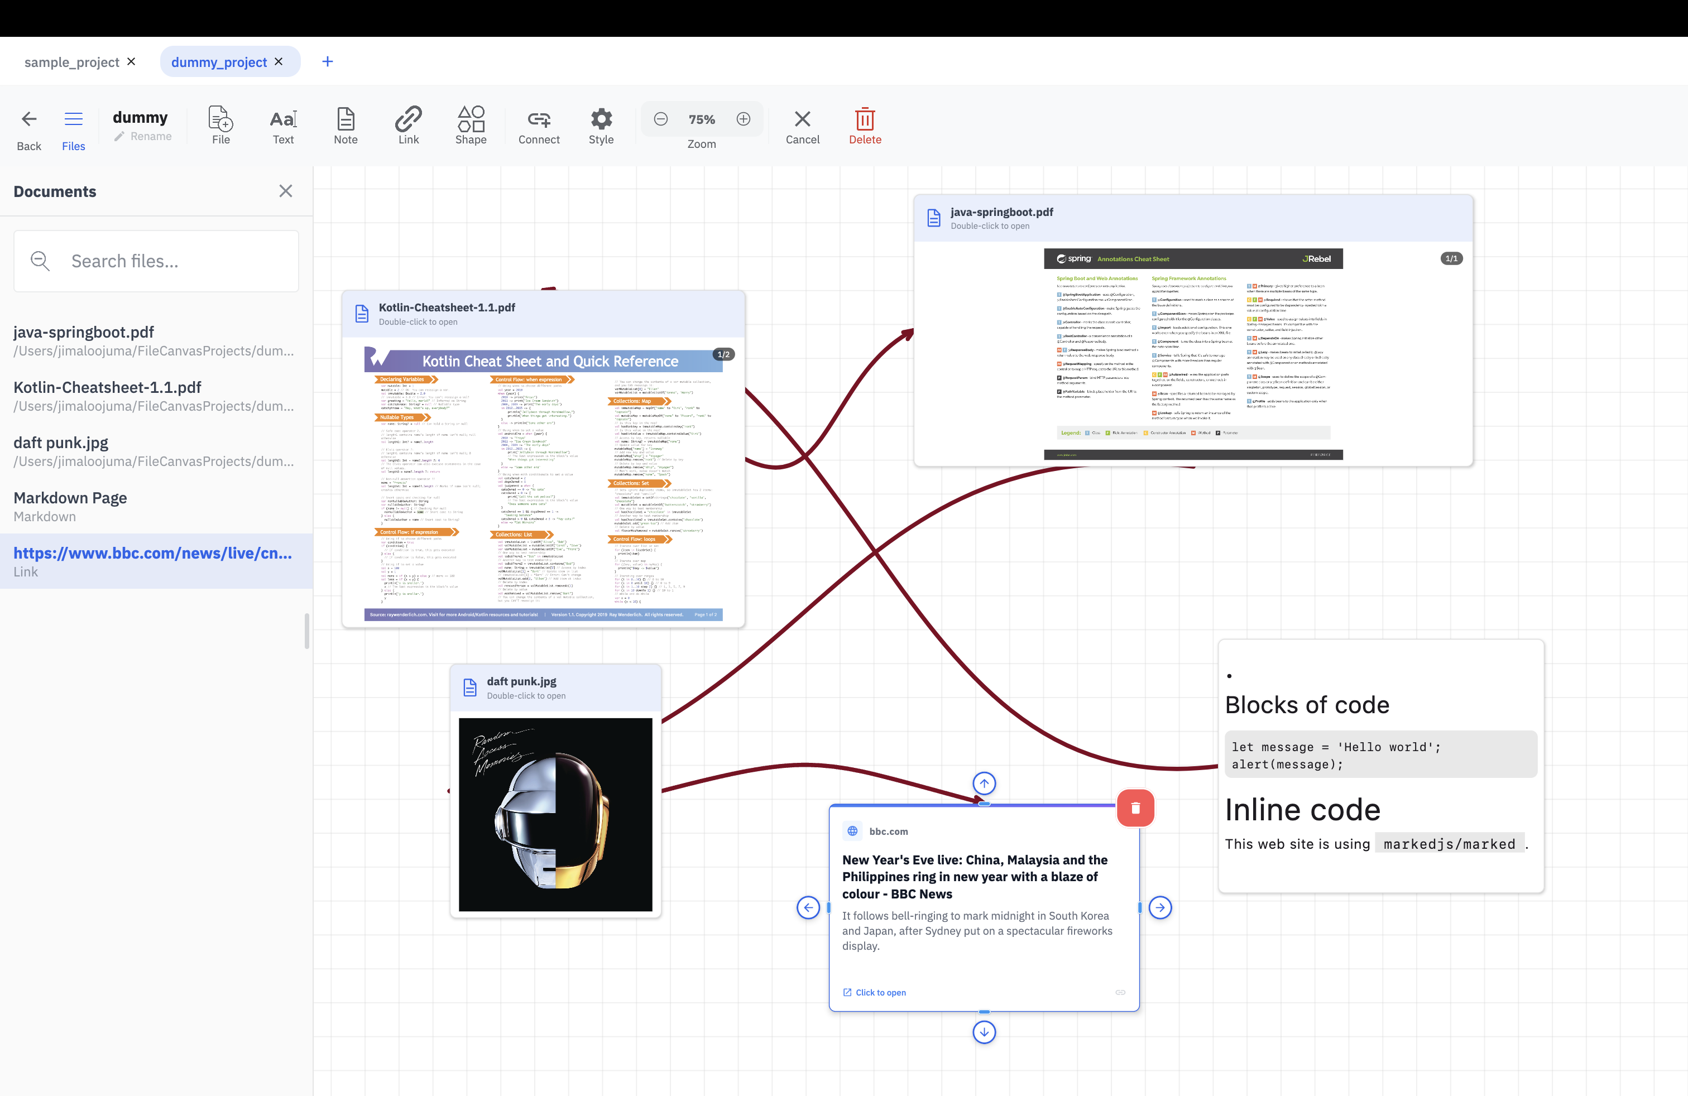Open the Shape tool
This screenshot has height=1096, width=1688.
(x=470, y=126)
